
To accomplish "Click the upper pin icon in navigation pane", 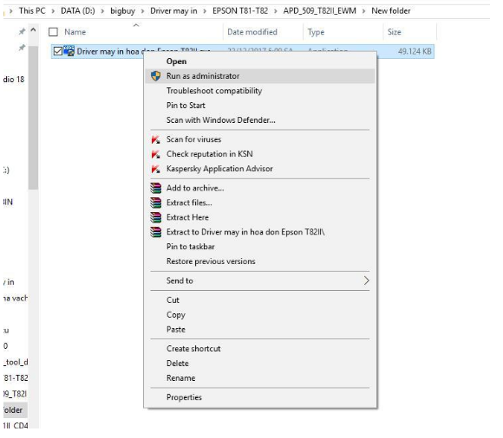I will (22, 31).
